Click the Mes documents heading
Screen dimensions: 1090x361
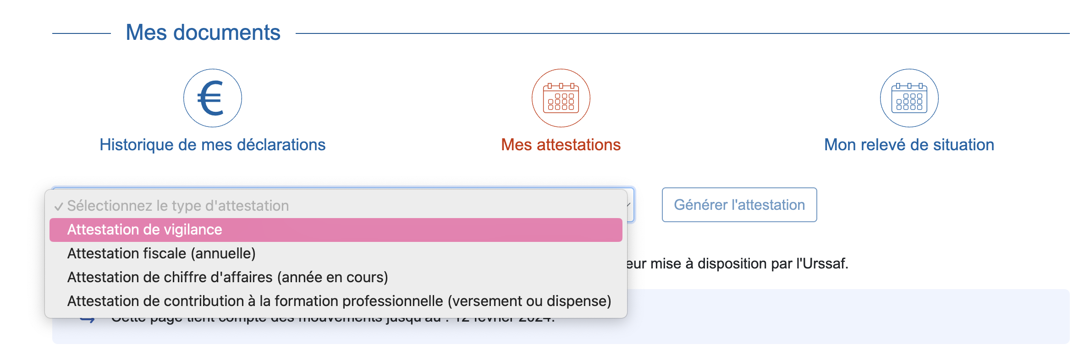click(204, 31)
